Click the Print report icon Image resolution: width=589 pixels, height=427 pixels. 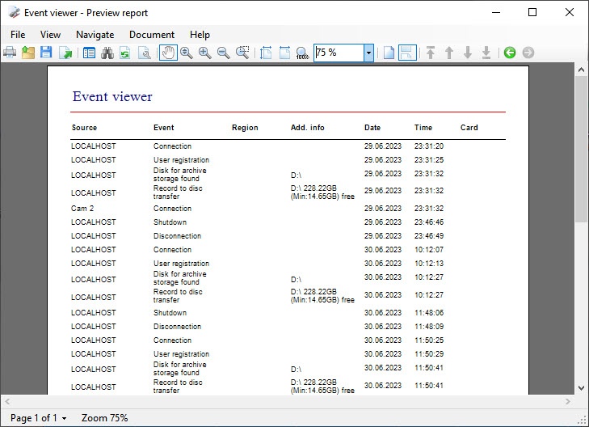[x=11, y=53]
